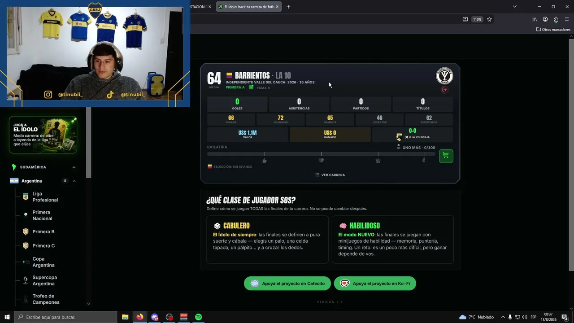The image size is (574, 323).
Task: Click the Liga Profesional trophy icon
Action: (x=26, y=197)
